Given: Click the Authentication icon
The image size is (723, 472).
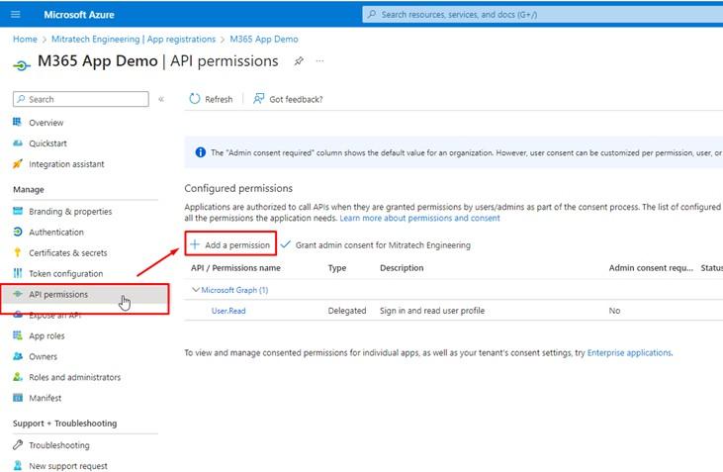Looking at the screenshot, I should (x=18, y=232).
